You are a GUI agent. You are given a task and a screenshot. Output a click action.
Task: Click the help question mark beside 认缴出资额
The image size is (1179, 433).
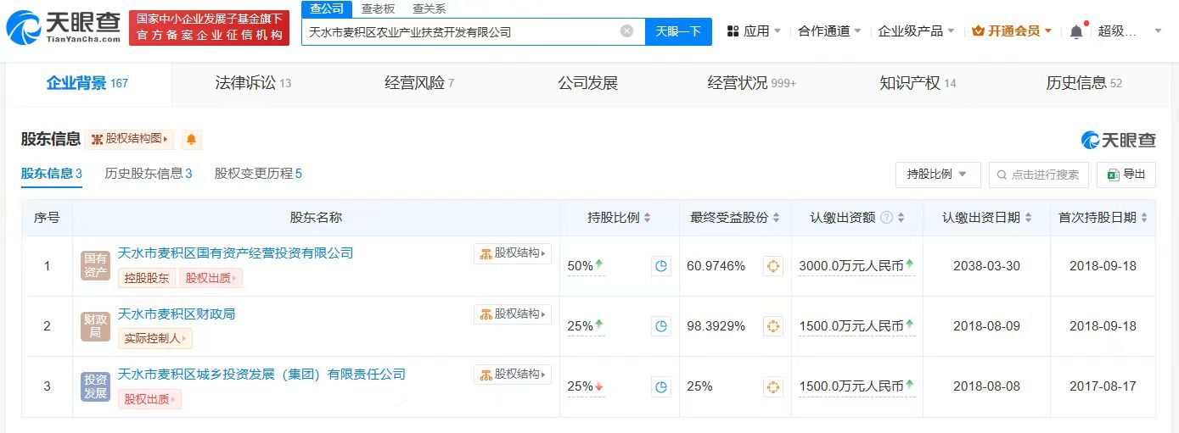[886, 218]
